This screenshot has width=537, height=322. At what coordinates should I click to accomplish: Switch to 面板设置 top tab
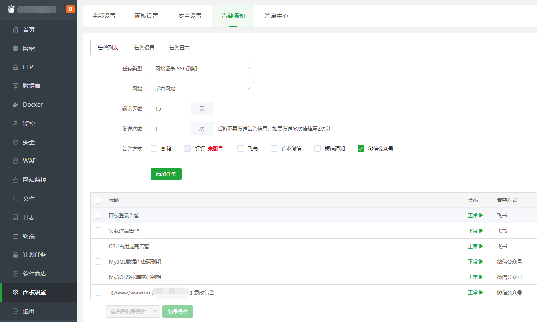tap(146, 16)
